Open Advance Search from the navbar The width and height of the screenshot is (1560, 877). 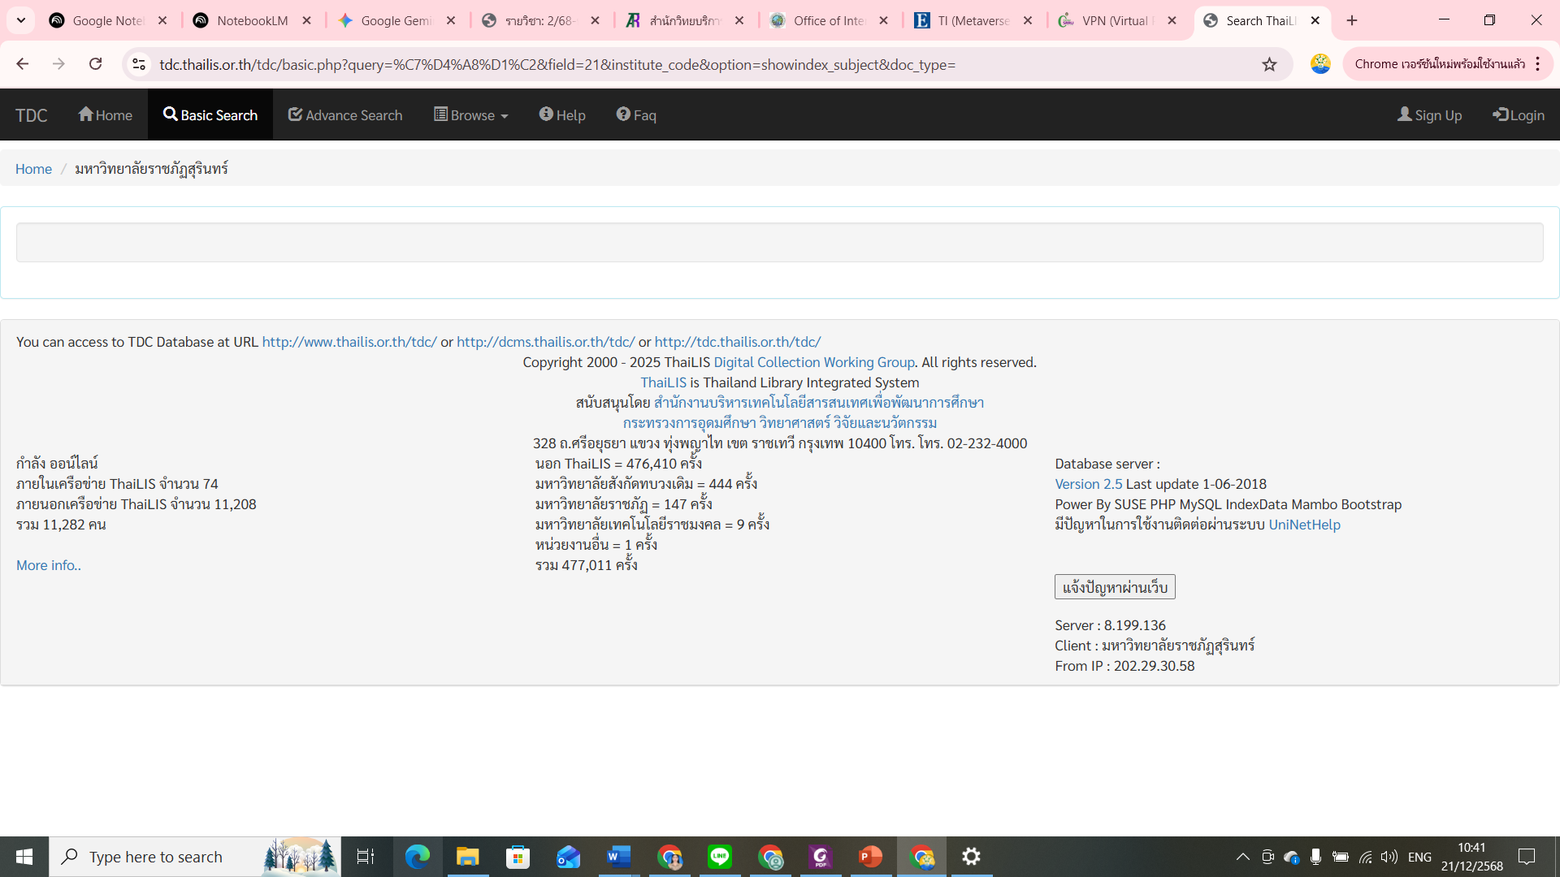tap(344, 114)
